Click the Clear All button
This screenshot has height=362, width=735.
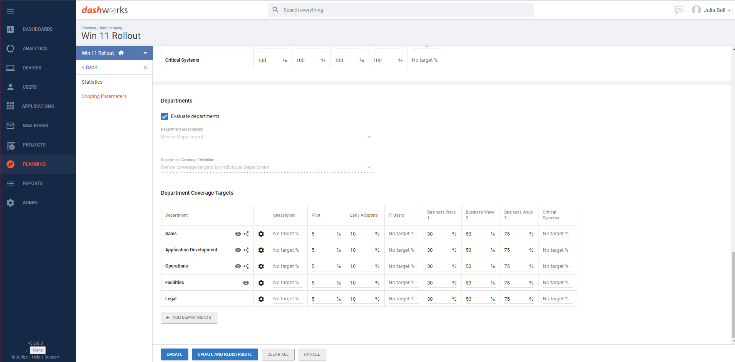tap(278, 354)
